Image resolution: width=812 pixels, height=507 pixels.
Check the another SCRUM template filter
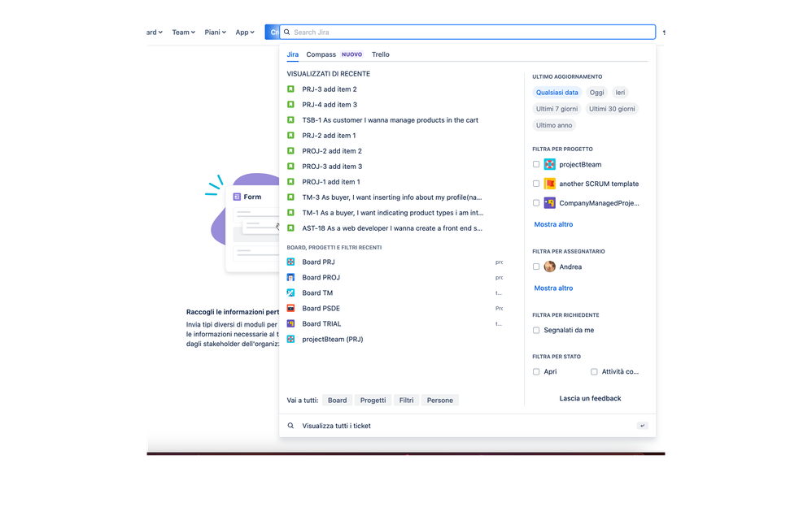536,184
